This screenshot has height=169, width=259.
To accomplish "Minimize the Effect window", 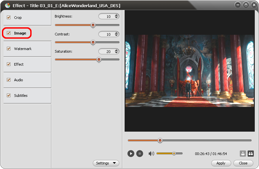I will [238, 5].
